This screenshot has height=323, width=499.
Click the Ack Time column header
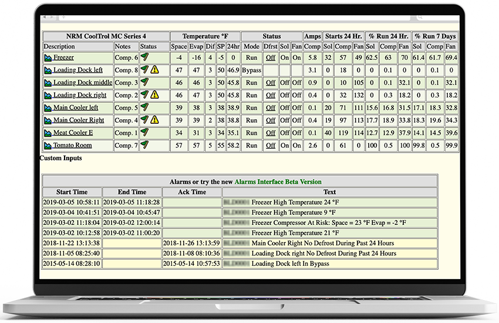tap(192, 192)
